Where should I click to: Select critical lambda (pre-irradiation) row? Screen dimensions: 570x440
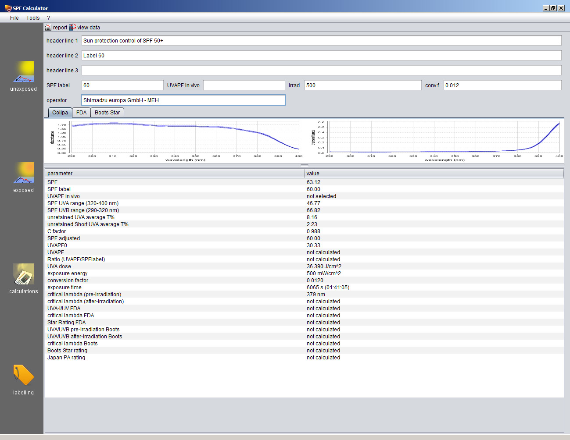point(304,295)
